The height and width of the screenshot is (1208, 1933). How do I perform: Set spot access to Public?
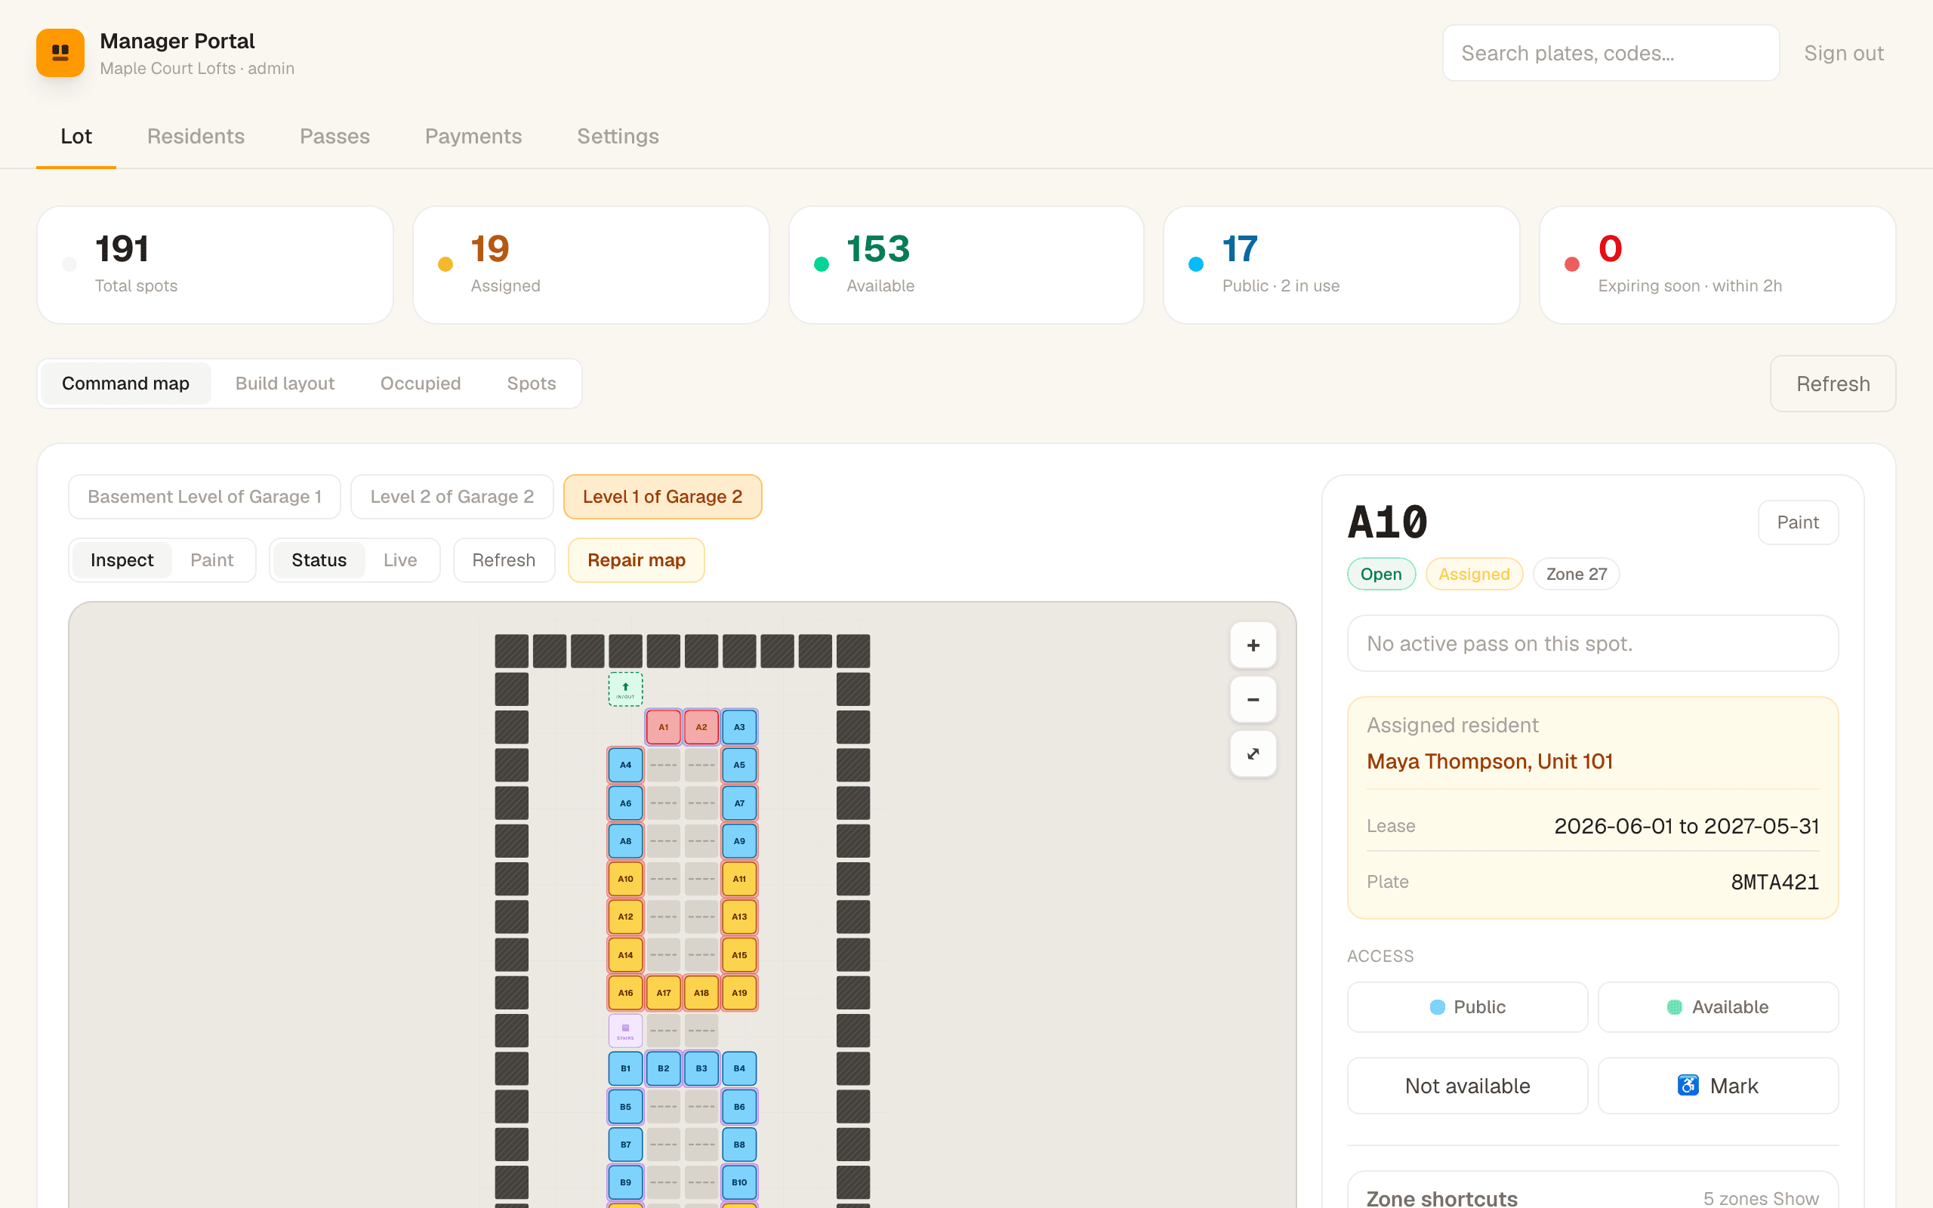[1466, 1006]
